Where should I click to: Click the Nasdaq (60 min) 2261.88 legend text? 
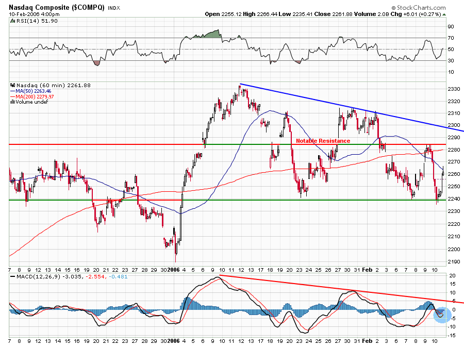53,85
